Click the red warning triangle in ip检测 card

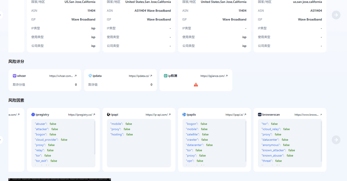[196, 85]
